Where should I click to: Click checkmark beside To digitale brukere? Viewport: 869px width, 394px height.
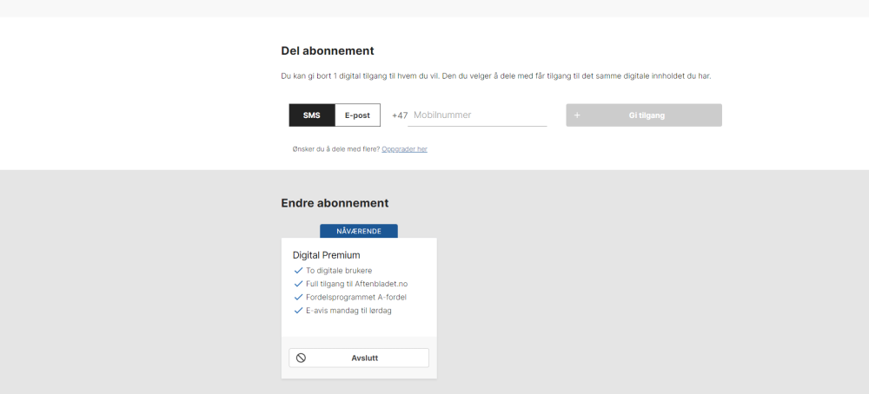pos(298,271)
